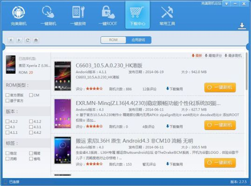
Task: Open the 搬运 索尼L36H ROM screenshot
Action: (63, 150)
